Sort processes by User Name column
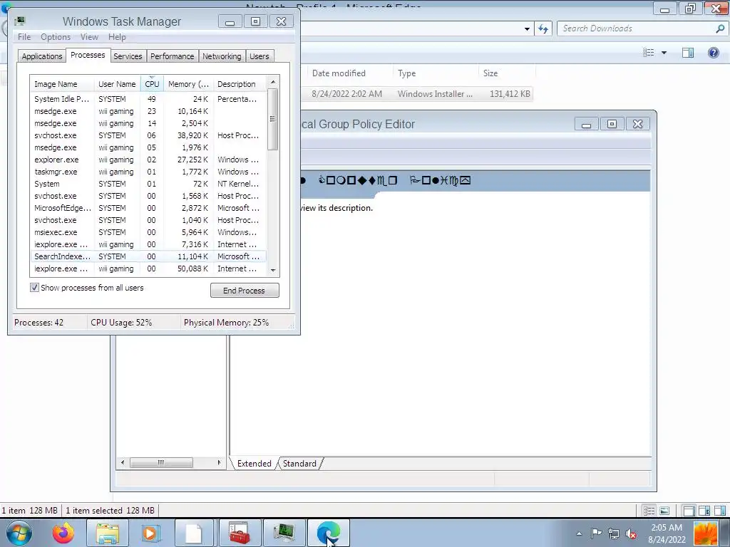Viewport: 730px width, 547px height. point(118,84)
